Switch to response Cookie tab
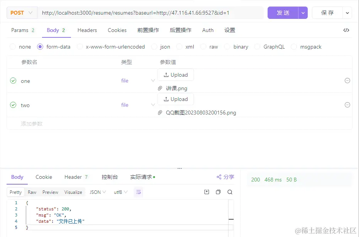The image size is (359, 237). click(x=44, y=177)
